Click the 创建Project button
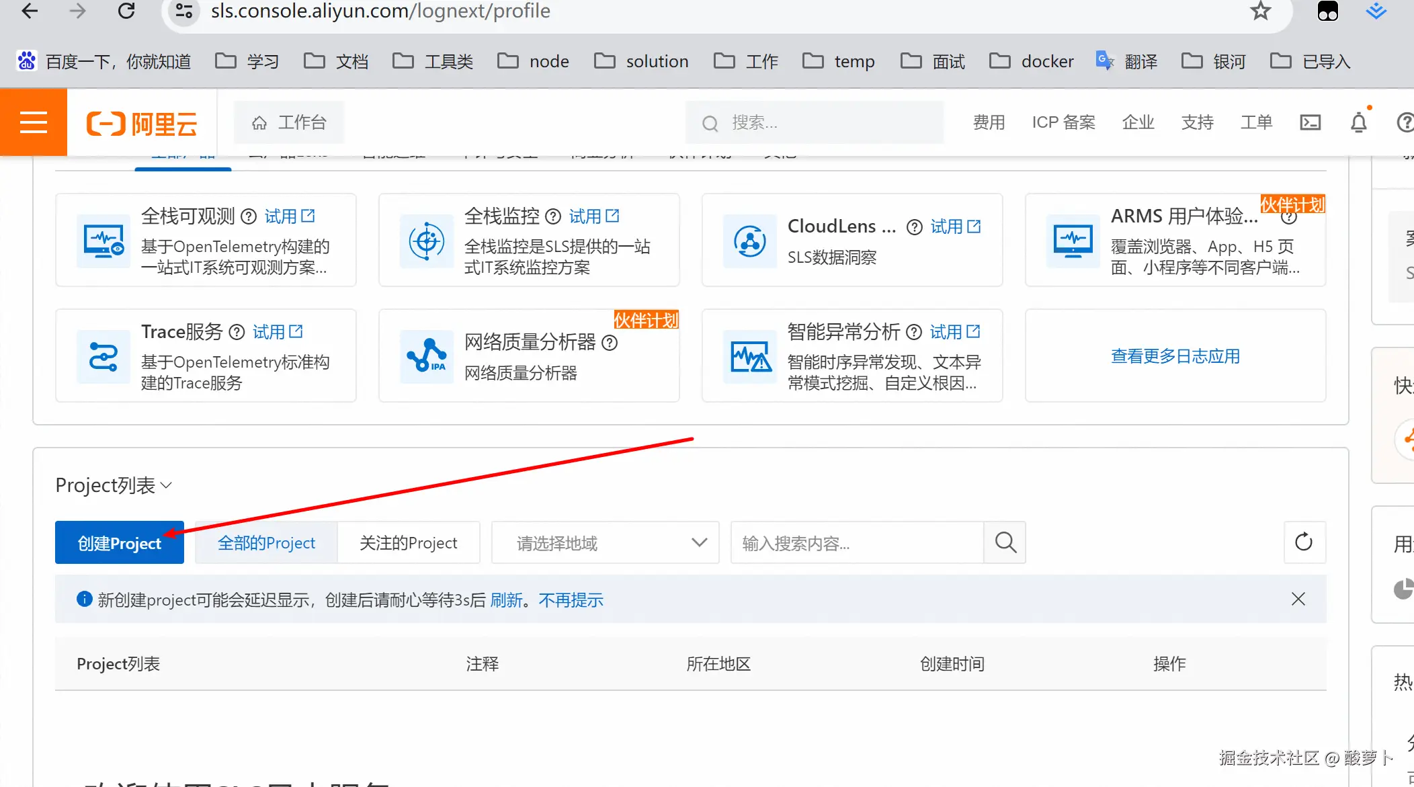Screen dimensions: 1414x787 [x=119, y=542]
